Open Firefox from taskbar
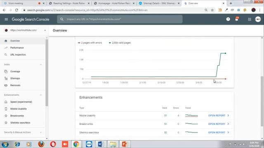Viewport: 264px width, 148px height. pyautogui.click(x=41, y=144)
